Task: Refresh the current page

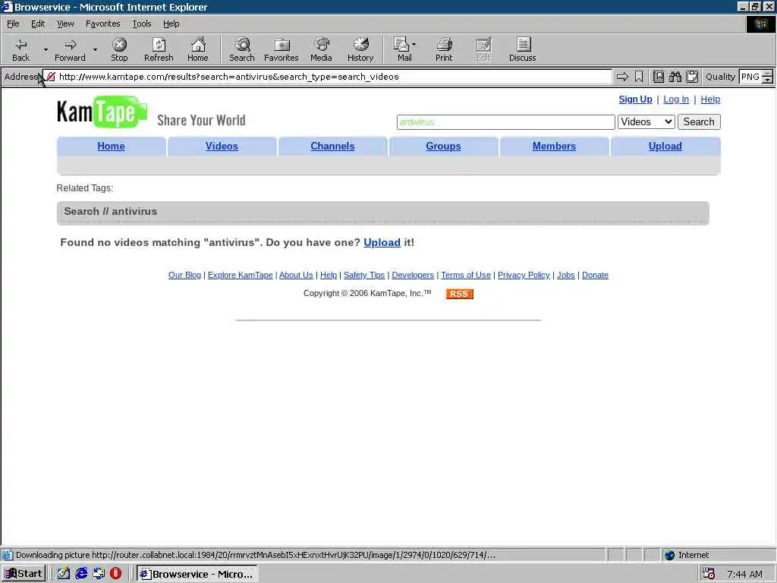Action: pyautogui.click(x=159, y=49)
